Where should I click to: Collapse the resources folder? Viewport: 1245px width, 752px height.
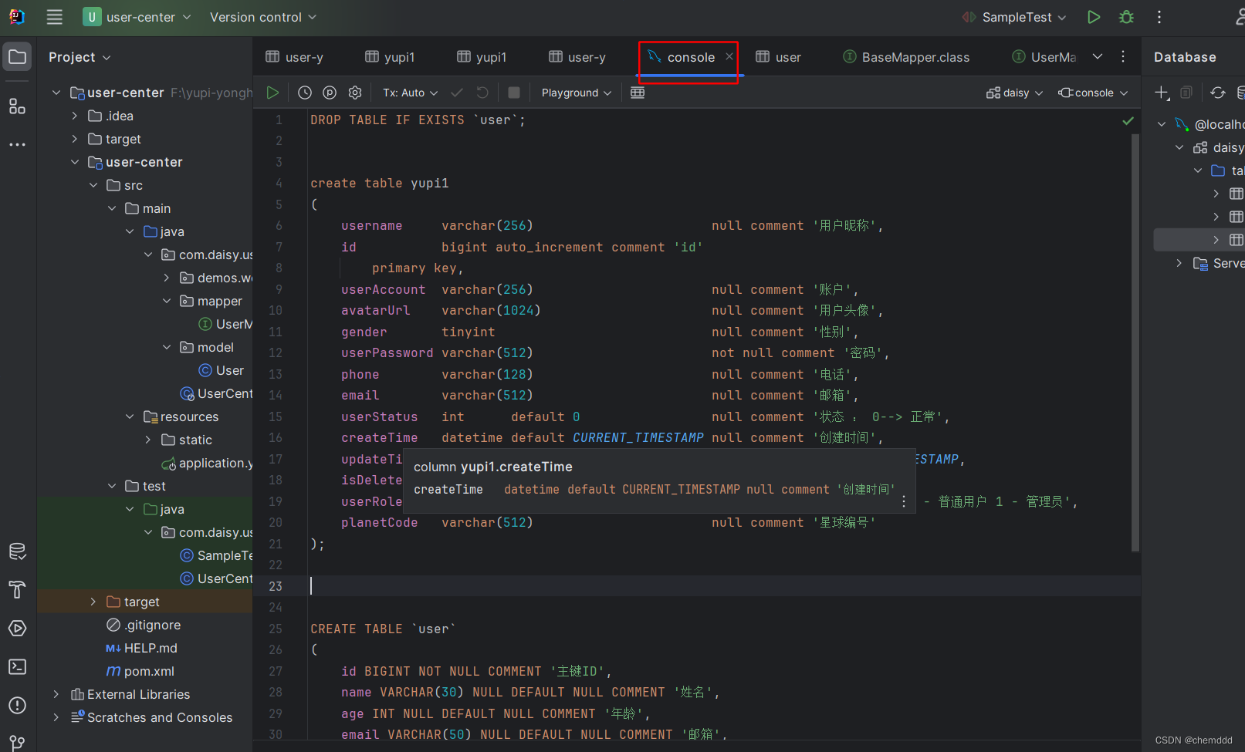click(130, 416)
